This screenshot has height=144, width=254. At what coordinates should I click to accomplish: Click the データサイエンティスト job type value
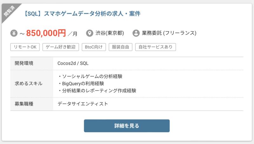click(x=83, y=104)
